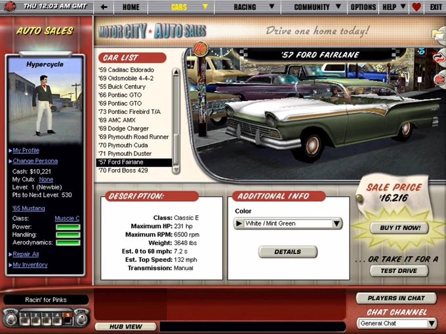Viewport: 446px width, 334px height.
Task: Click the Details button
Action: point(287,252)
